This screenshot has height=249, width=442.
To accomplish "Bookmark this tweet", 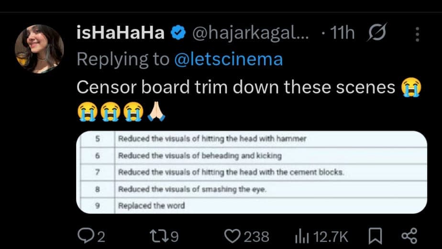I will (x=375, y=236).
